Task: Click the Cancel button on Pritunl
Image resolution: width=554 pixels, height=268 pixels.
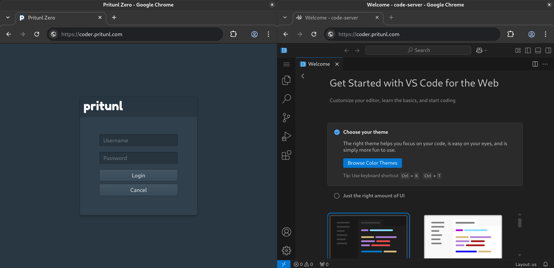Action: click(x=139, y=190)
